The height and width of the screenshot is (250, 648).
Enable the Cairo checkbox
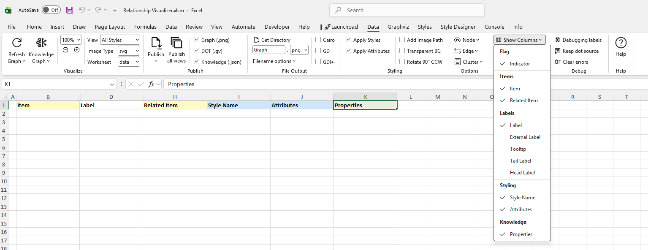318,40
